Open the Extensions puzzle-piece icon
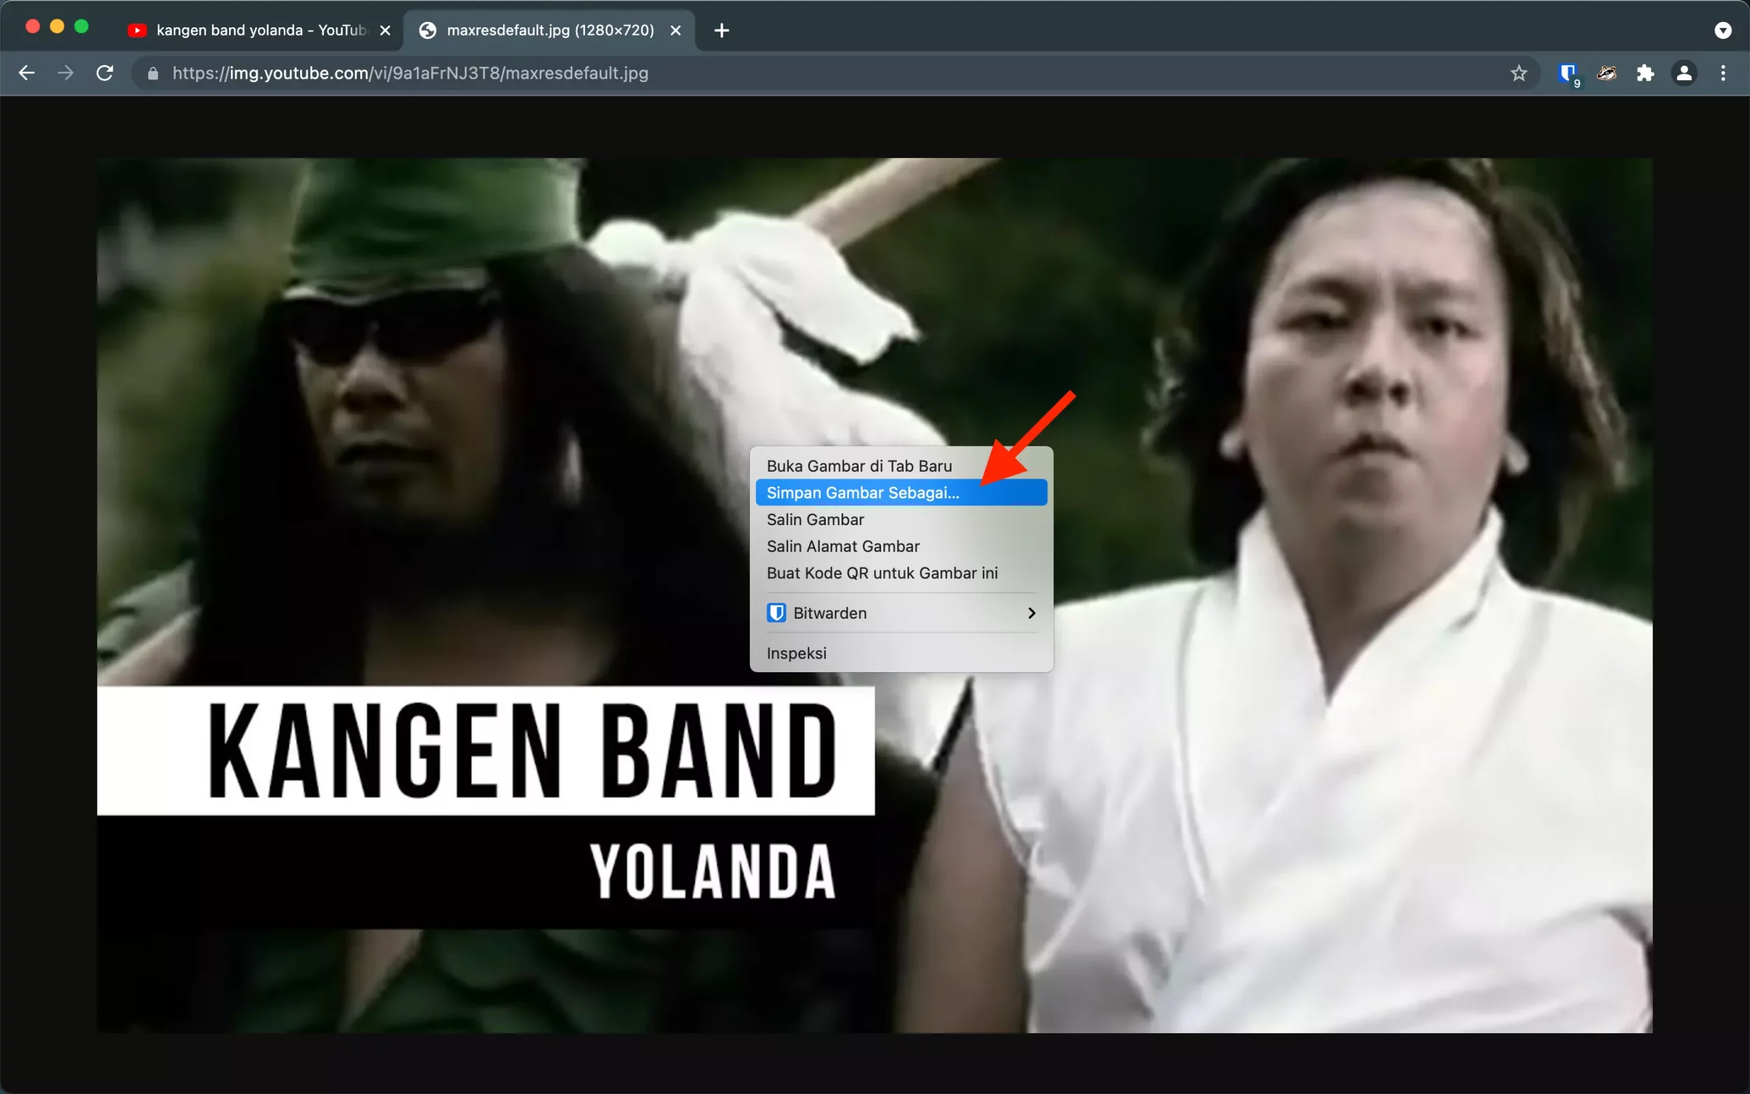Screen dimensions: 1750x1094 1646,72
